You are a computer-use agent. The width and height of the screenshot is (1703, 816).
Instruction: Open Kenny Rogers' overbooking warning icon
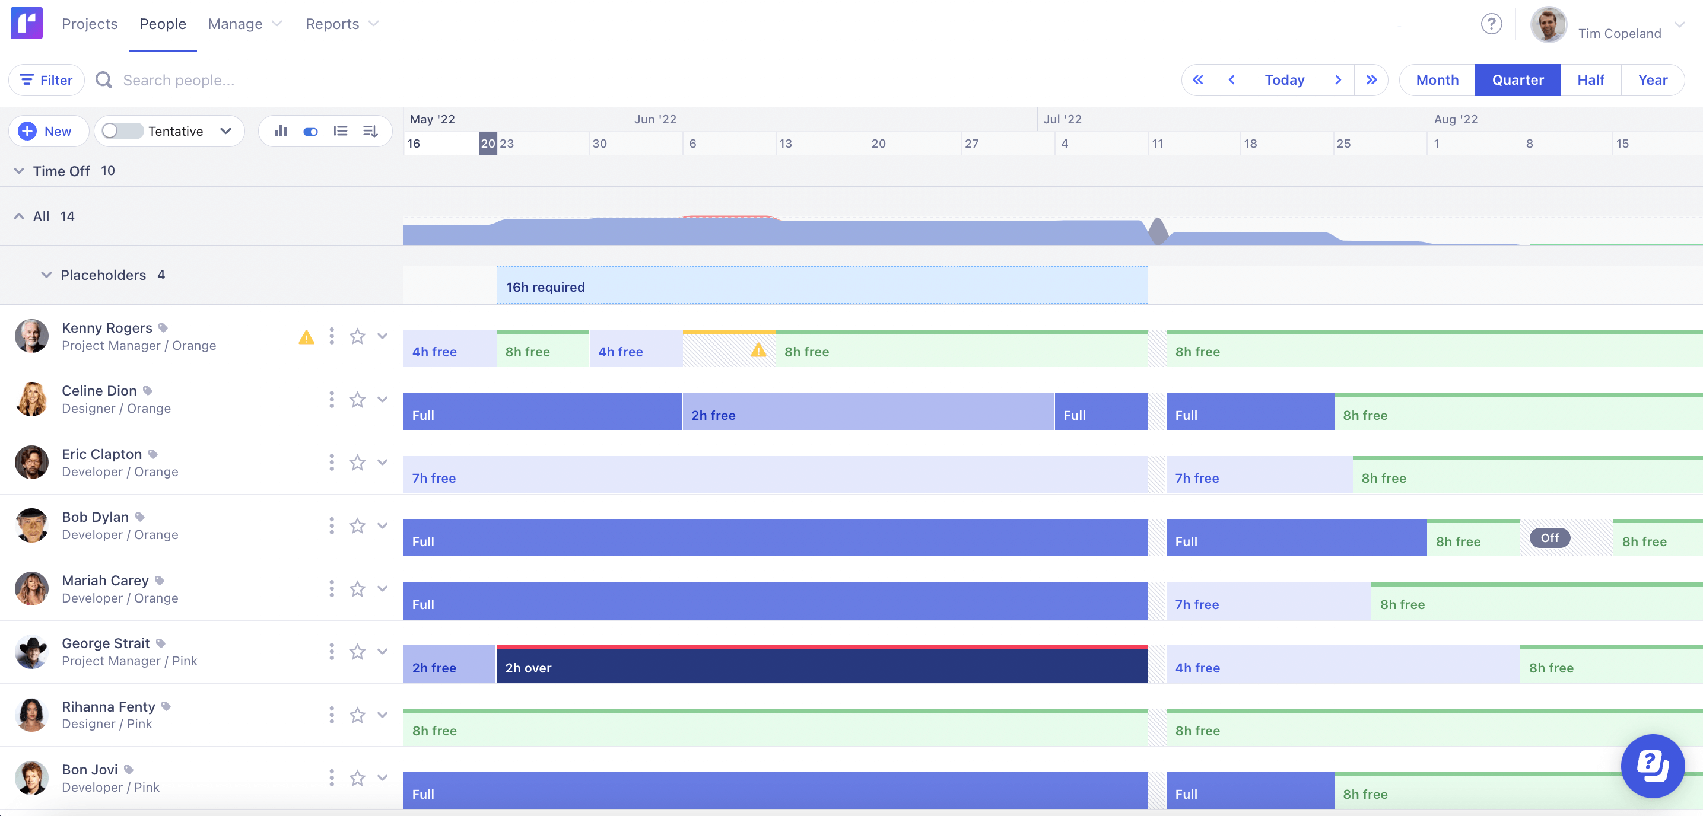pos(306,337)
